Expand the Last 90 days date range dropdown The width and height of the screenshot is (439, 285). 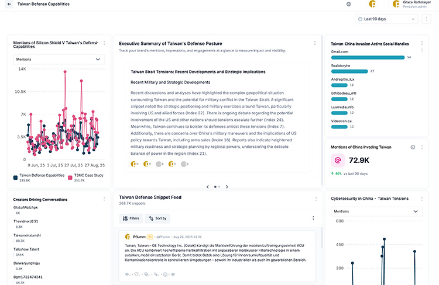386,19
